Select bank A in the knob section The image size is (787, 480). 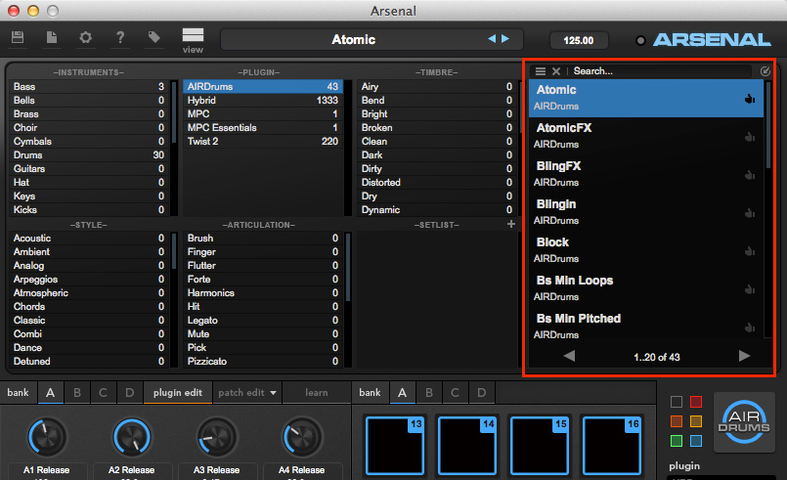tap(50, 393)
